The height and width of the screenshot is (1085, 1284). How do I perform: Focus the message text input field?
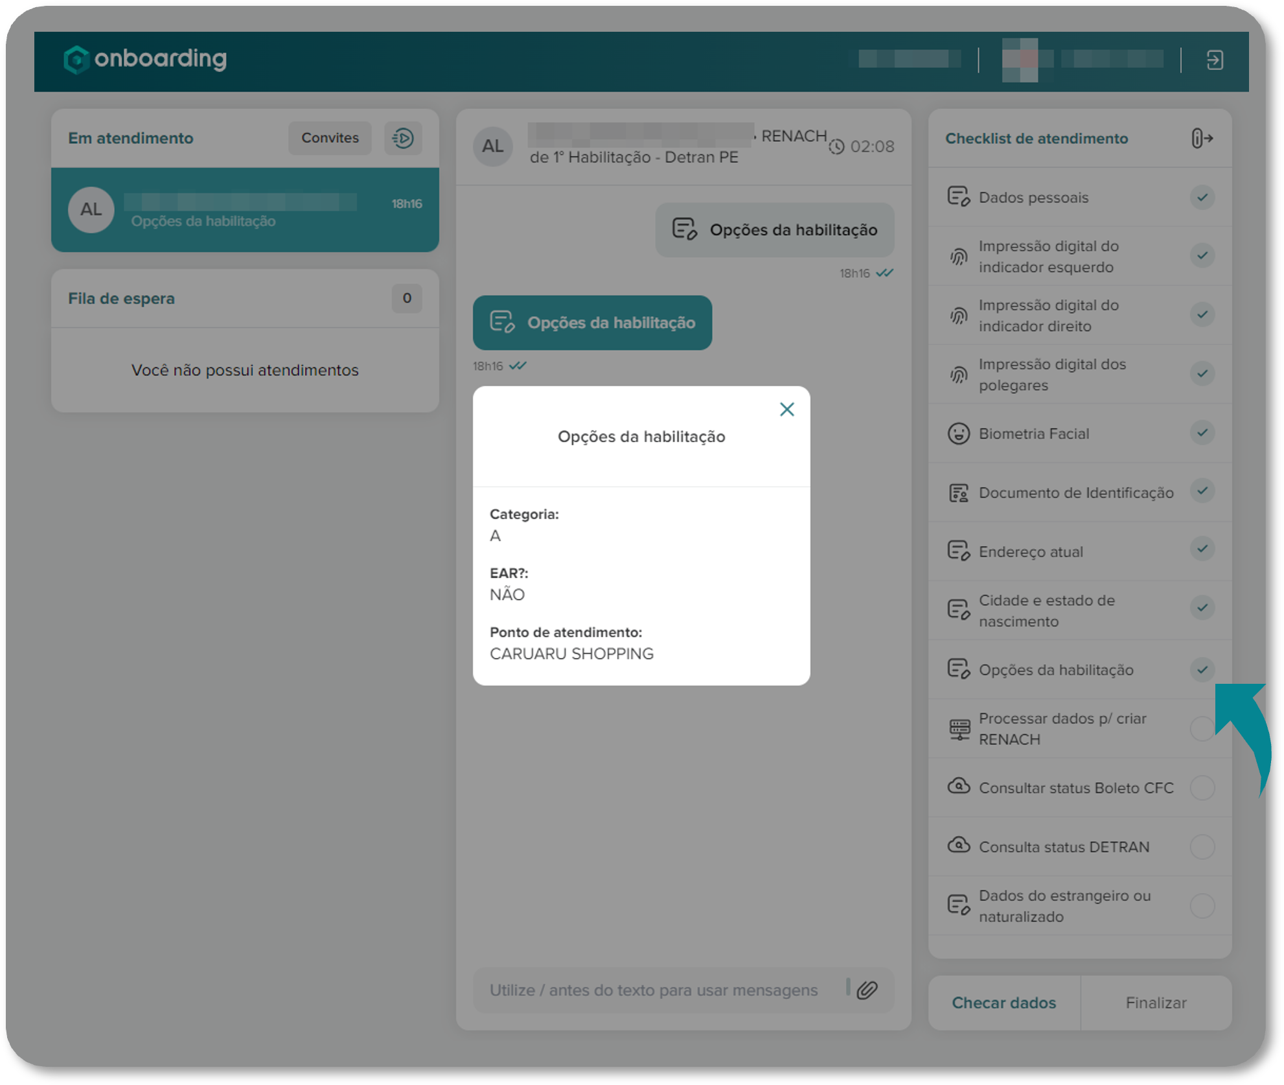[x=654, y=990]
